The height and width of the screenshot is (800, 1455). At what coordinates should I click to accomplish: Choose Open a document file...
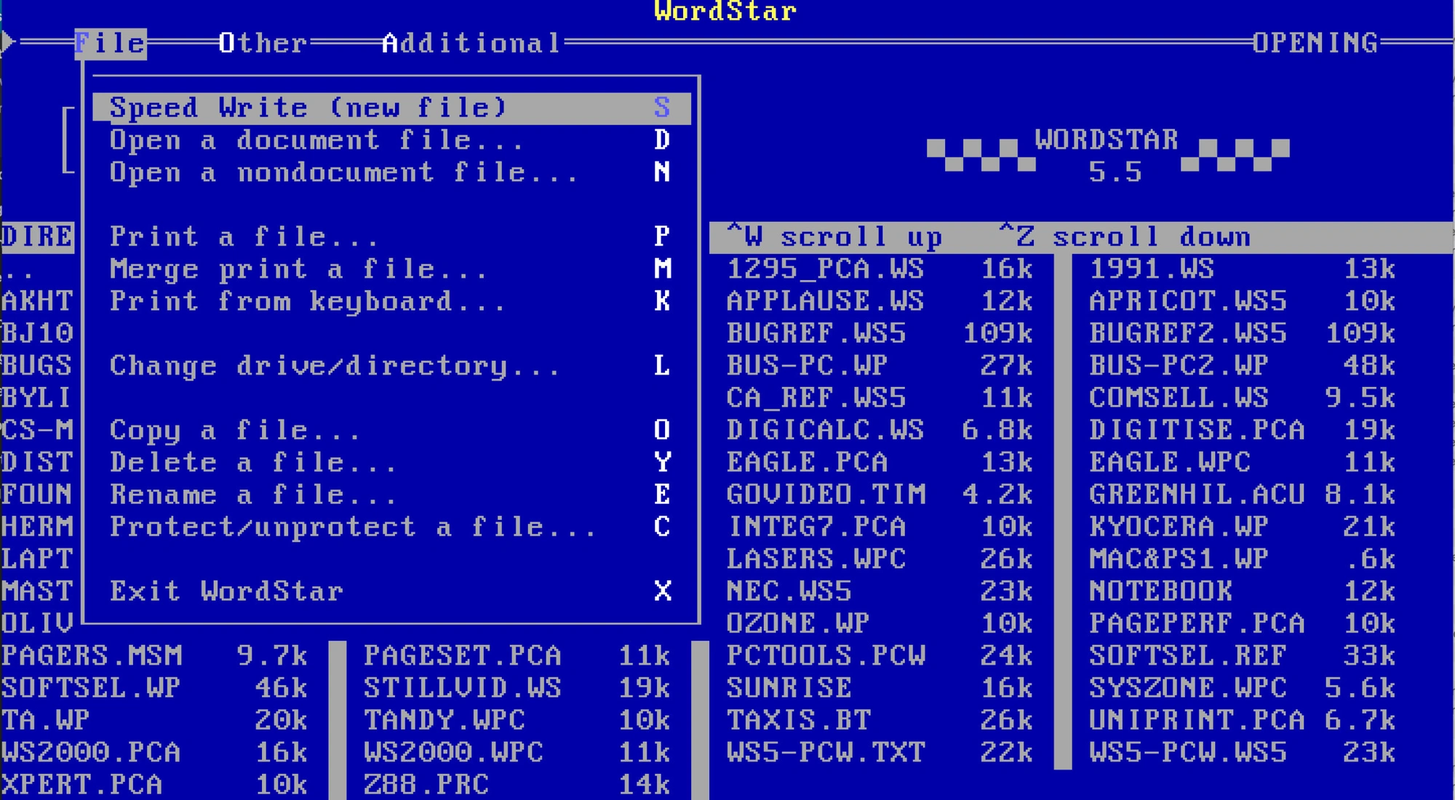point(391,140)
